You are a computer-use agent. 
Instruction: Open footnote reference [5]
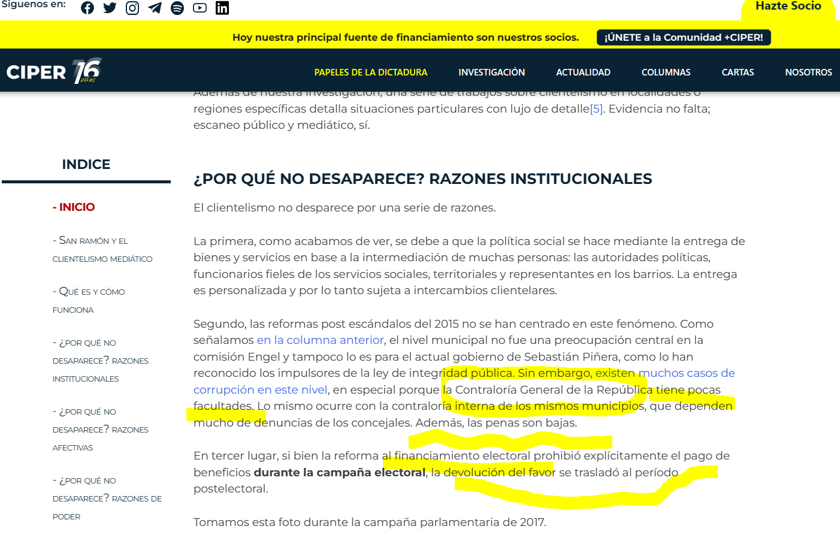596,109
